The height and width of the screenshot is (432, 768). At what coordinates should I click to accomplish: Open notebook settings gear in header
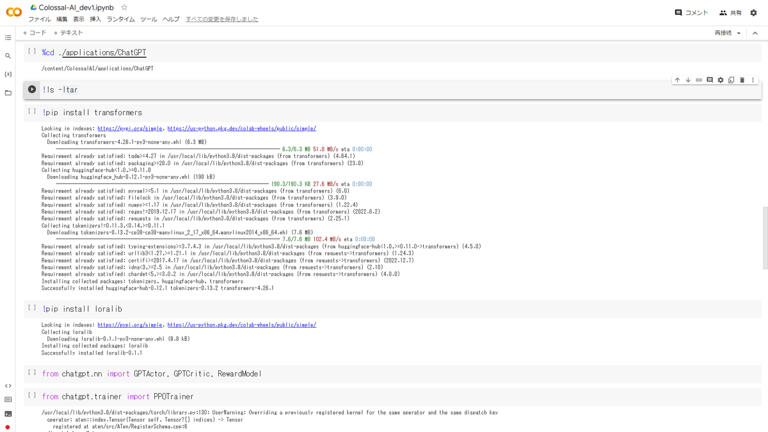click(x=753, y=13)
